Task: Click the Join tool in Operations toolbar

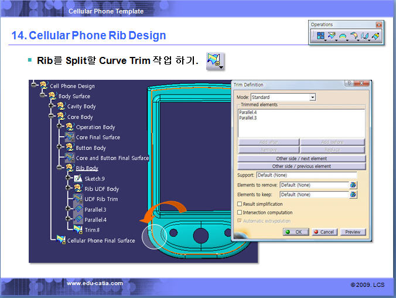Action: (320, 36)
